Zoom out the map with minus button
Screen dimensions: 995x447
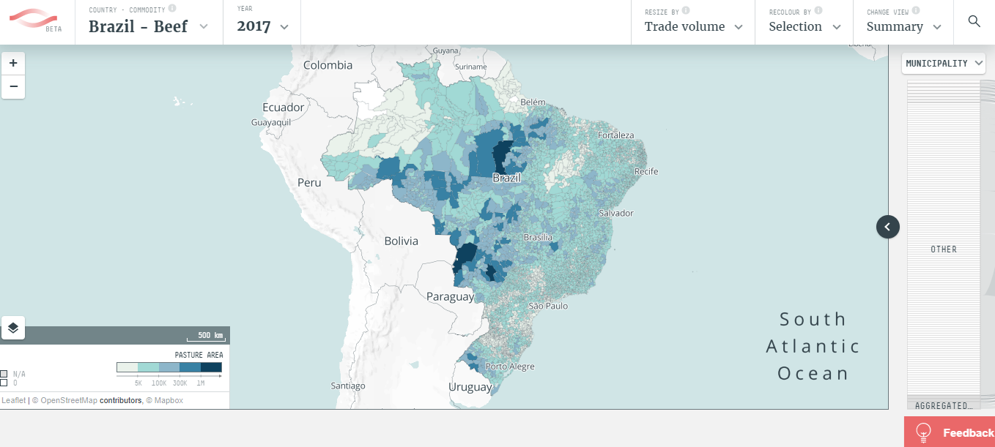click(x=13, y=86)
